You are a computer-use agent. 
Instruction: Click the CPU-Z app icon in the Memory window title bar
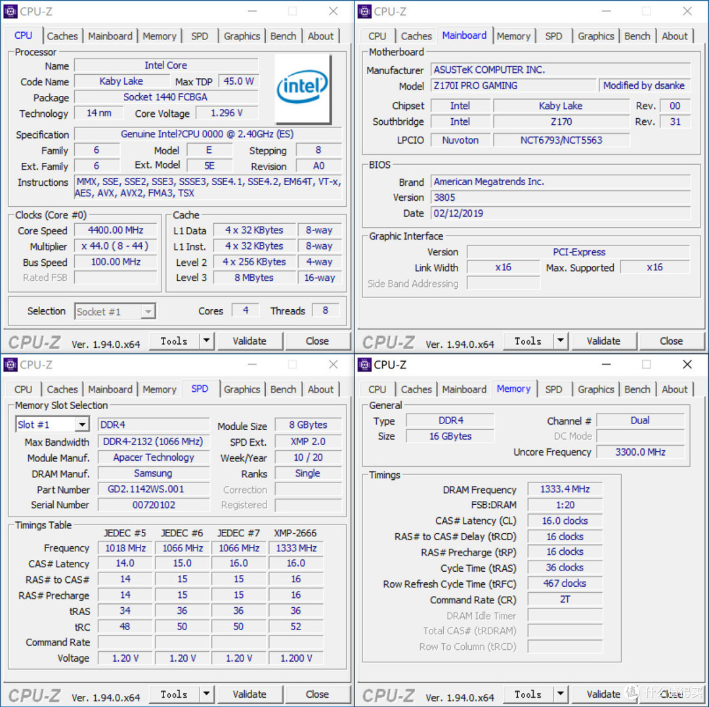(364, 365)
